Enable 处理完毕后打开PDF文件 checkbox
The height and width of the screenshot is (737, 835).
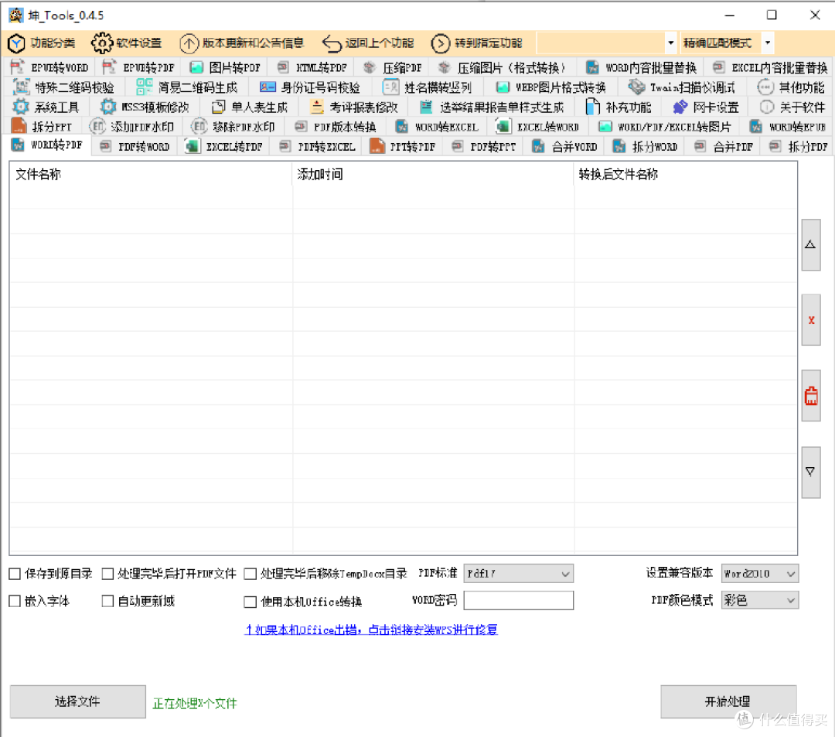[107, 574]
